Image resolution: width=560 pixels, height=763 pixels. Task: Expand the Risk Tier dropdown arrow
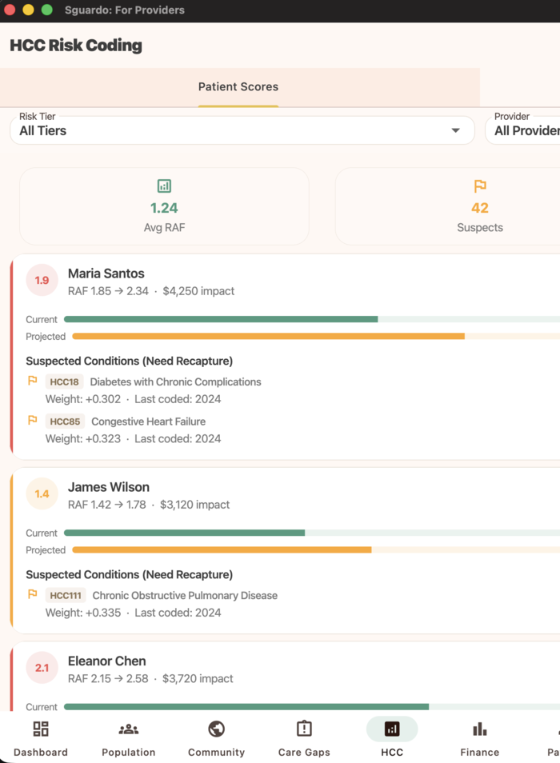click(455, 130)
